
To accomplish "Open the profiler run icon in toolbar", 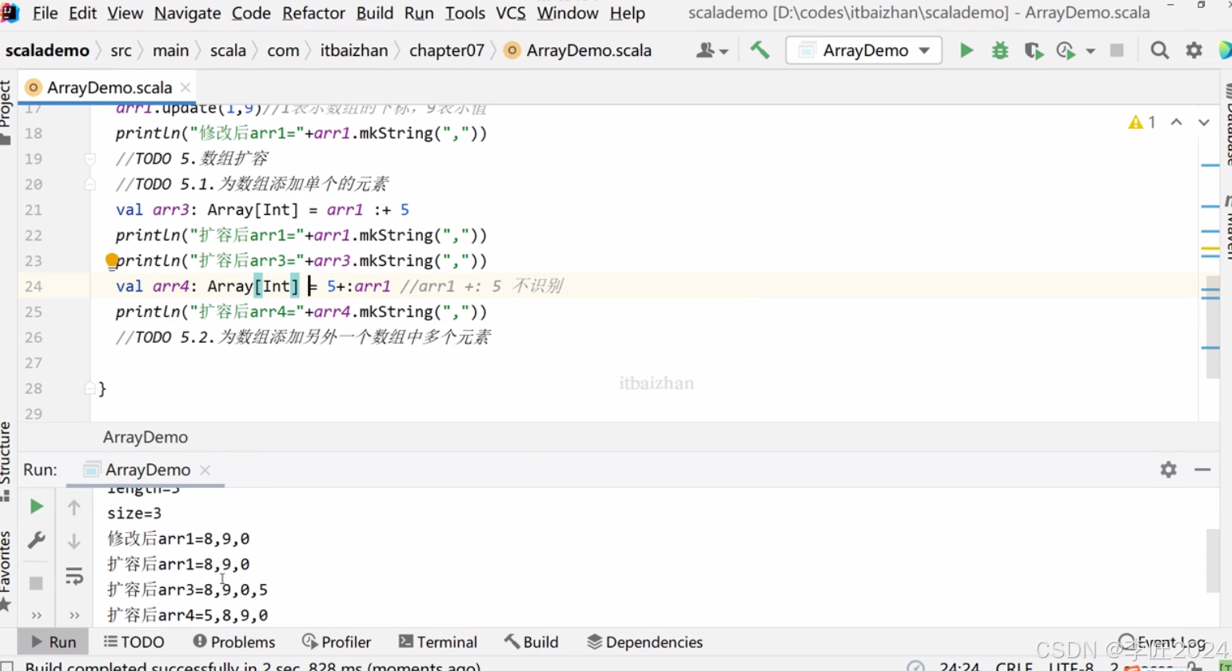I will click(1066, 50).
